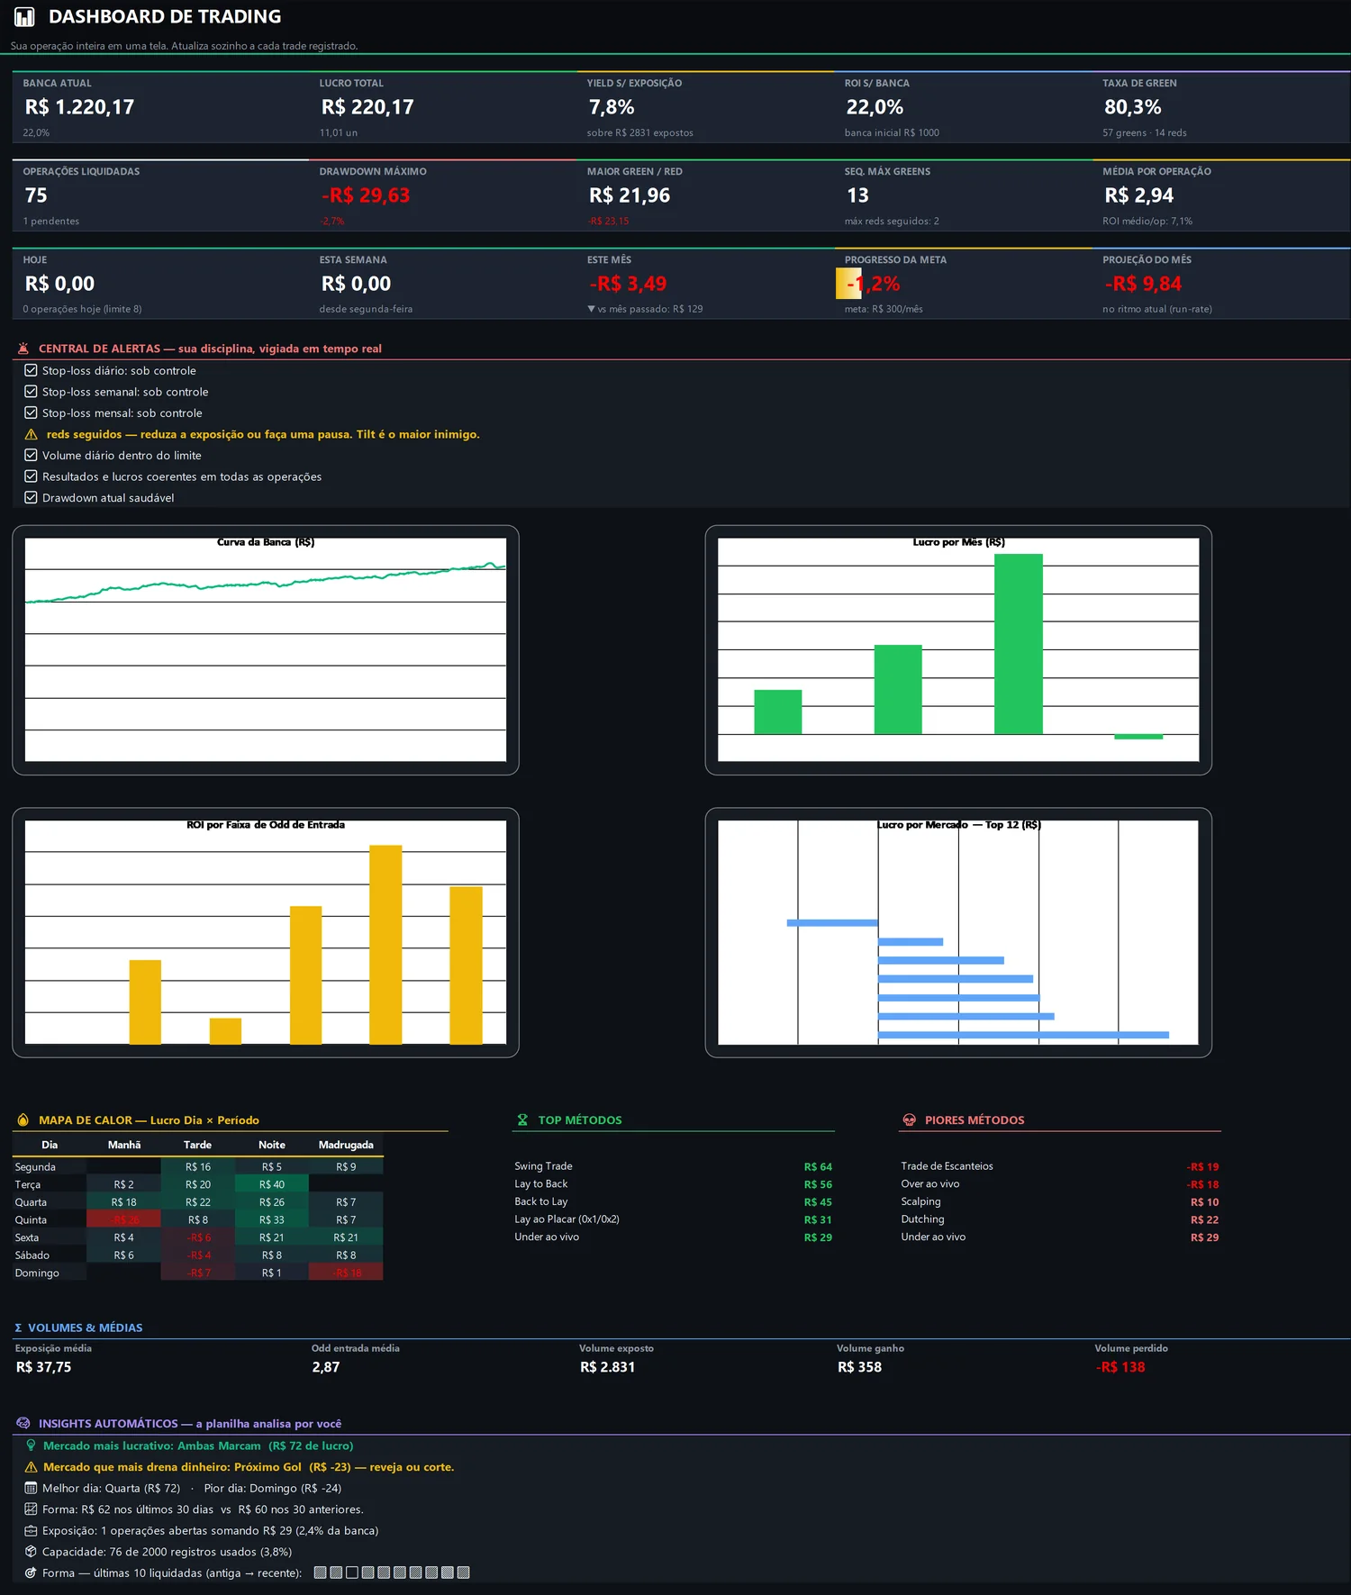Click the R$ 33 cell for Quinta Noite
Viewport: 1351px width, 1595px height.
click(272, 1219)
